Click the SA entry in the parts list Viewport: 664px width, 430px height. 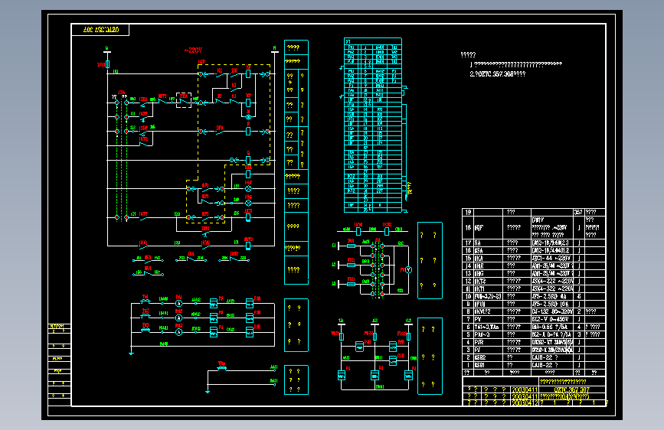pyautogui.click(x=478, y=243)
